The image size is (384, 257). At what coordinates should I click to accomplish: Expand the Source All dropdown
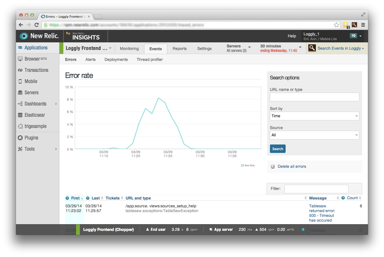pos(314,135)
